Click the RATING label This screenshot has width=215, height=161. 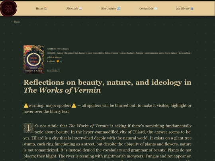tap(51, 61)
